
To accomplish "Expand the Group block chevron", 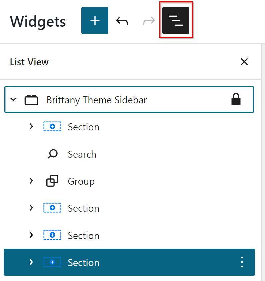I will [x=31, y=181].
